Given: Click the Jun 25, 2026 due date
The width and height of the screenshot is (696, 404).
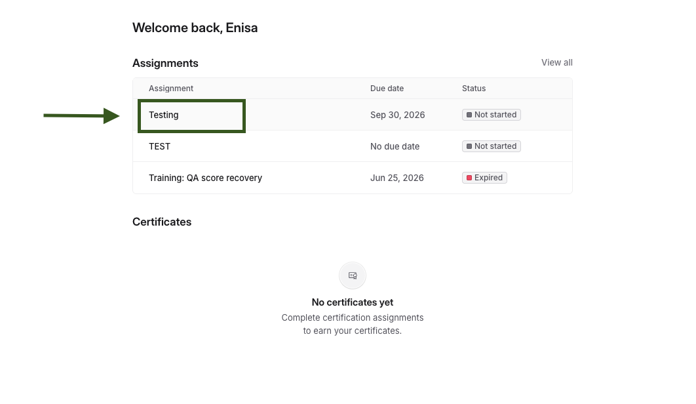Looking at the screenshot, I should pyautogui.click(x=397, y=178).
